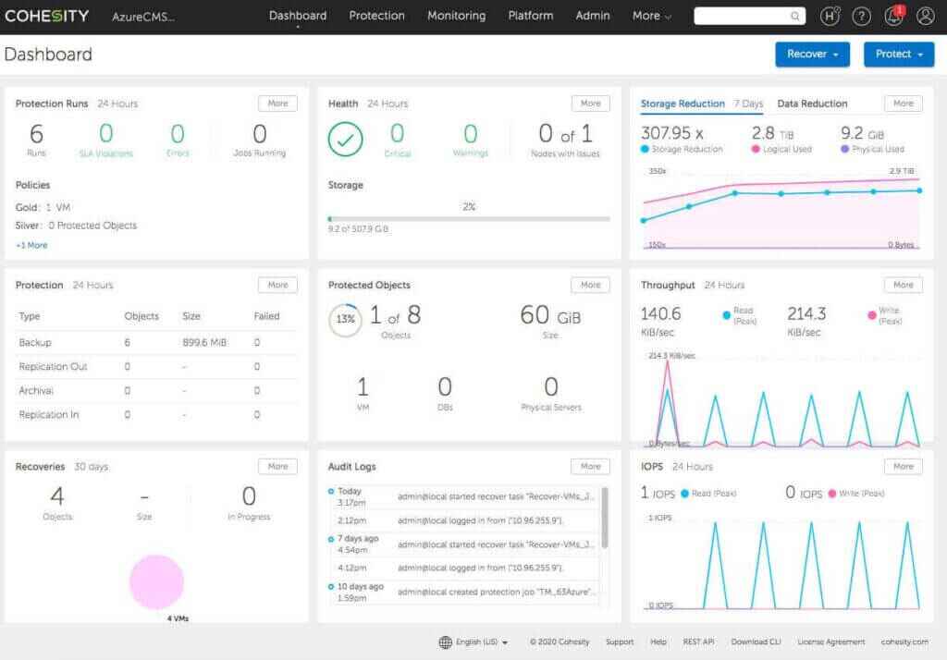Image resolution: width=947 pixels, height=660 pixels.
Task: Click the '+1 More' policies link
Action: (31, 245)
